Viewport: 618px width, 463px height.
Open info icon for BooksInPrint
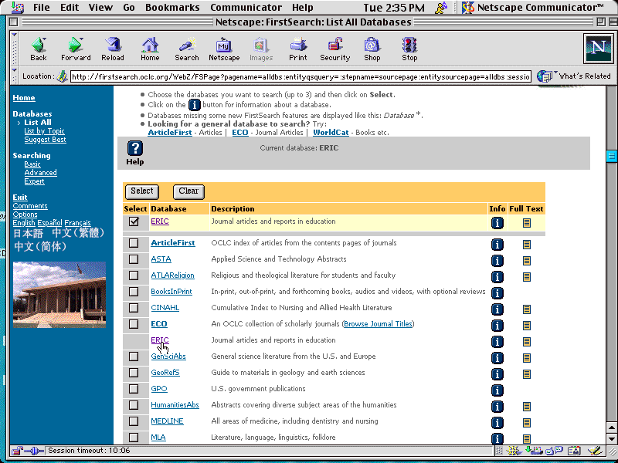[497, 293]
